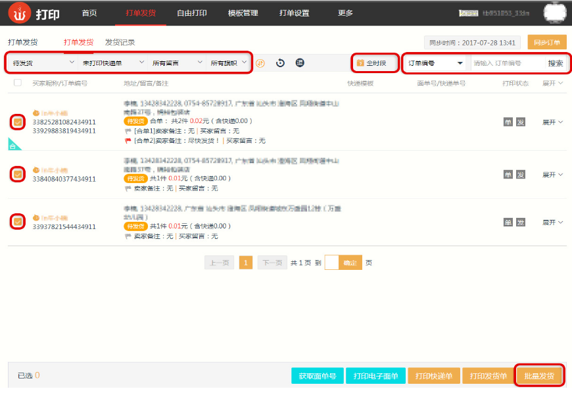Viewport: 572px width, 393px height.
Task: Open 更多 menu in top navigation
Action: (345, 13)
